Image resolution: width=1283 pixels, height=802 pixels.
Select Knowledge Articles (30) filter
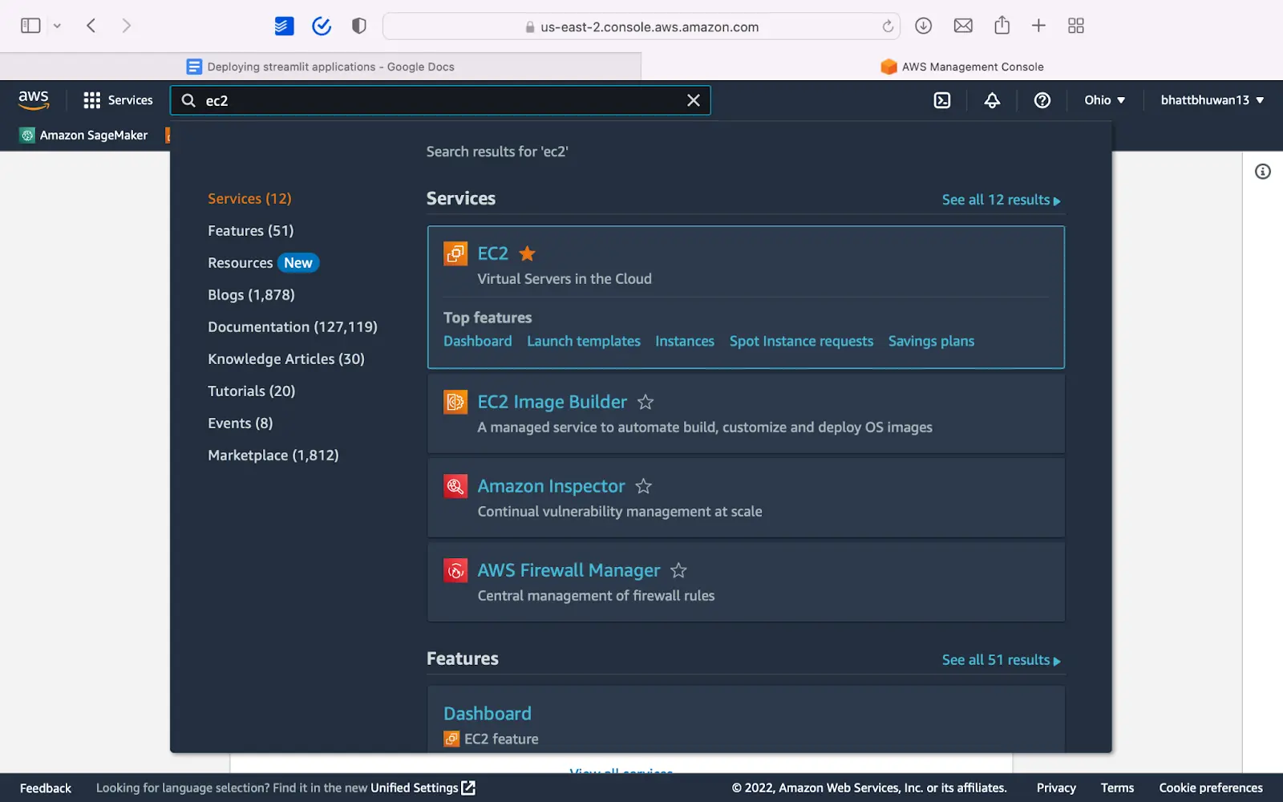click(x=286, y=358)
